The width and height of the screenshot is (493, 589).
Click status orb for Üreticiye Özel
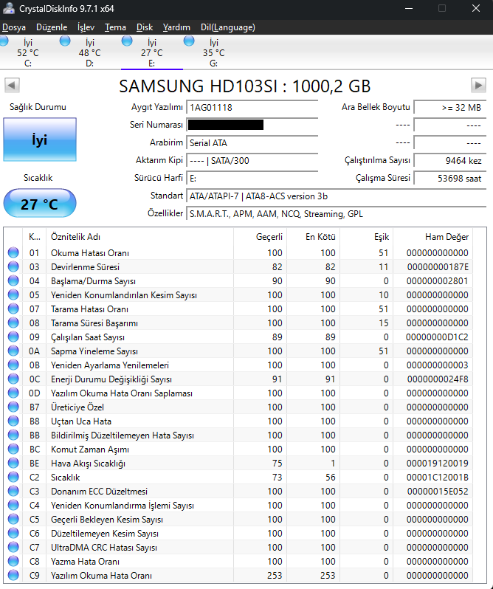(13, 407)
